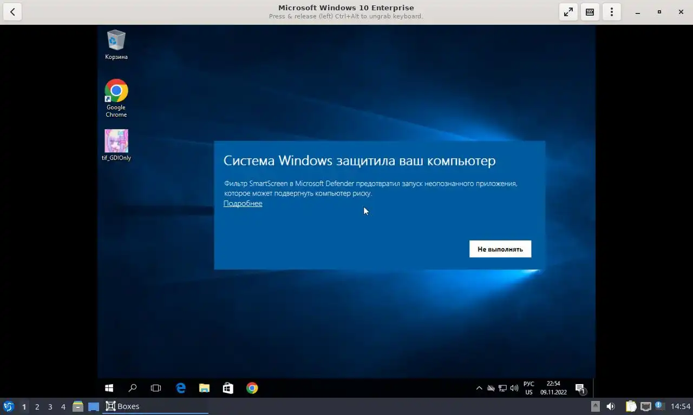Switch to workspace 2

tap(37, 406)
